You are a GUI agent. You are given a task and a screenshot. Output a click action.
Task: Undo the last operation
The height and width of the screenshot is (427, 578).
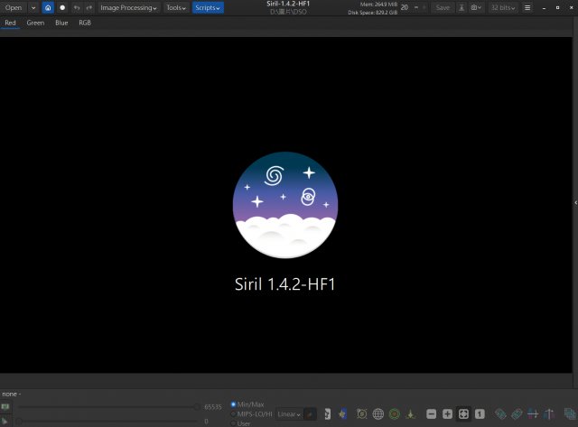[x=76, y=7]
